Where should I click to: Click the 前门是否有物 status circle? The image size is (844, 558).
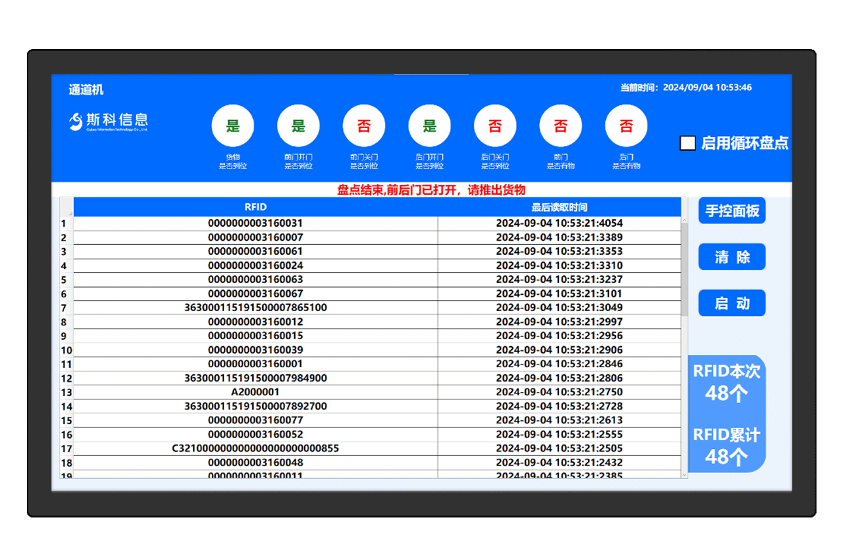560,126
